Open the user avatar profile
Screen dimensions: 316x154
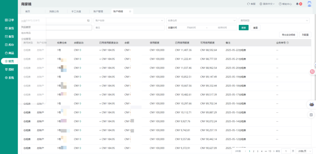point(309,4)
